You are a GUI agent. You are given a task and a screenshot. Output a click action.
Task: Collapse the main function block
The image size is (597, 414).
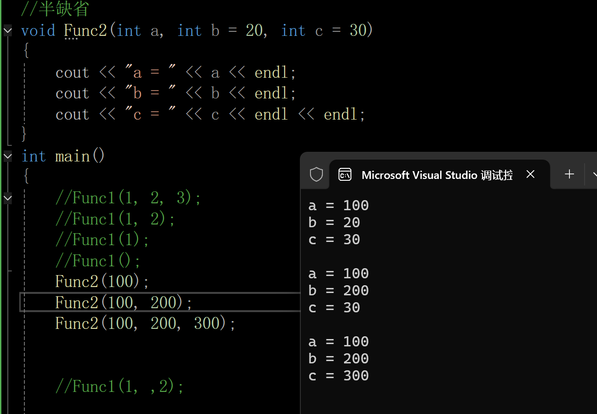(7, 156)
